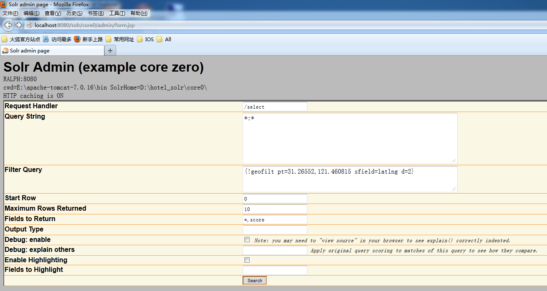Open the 编辑(E) menu
The image size is (547, 291).
tap(32, 13)
